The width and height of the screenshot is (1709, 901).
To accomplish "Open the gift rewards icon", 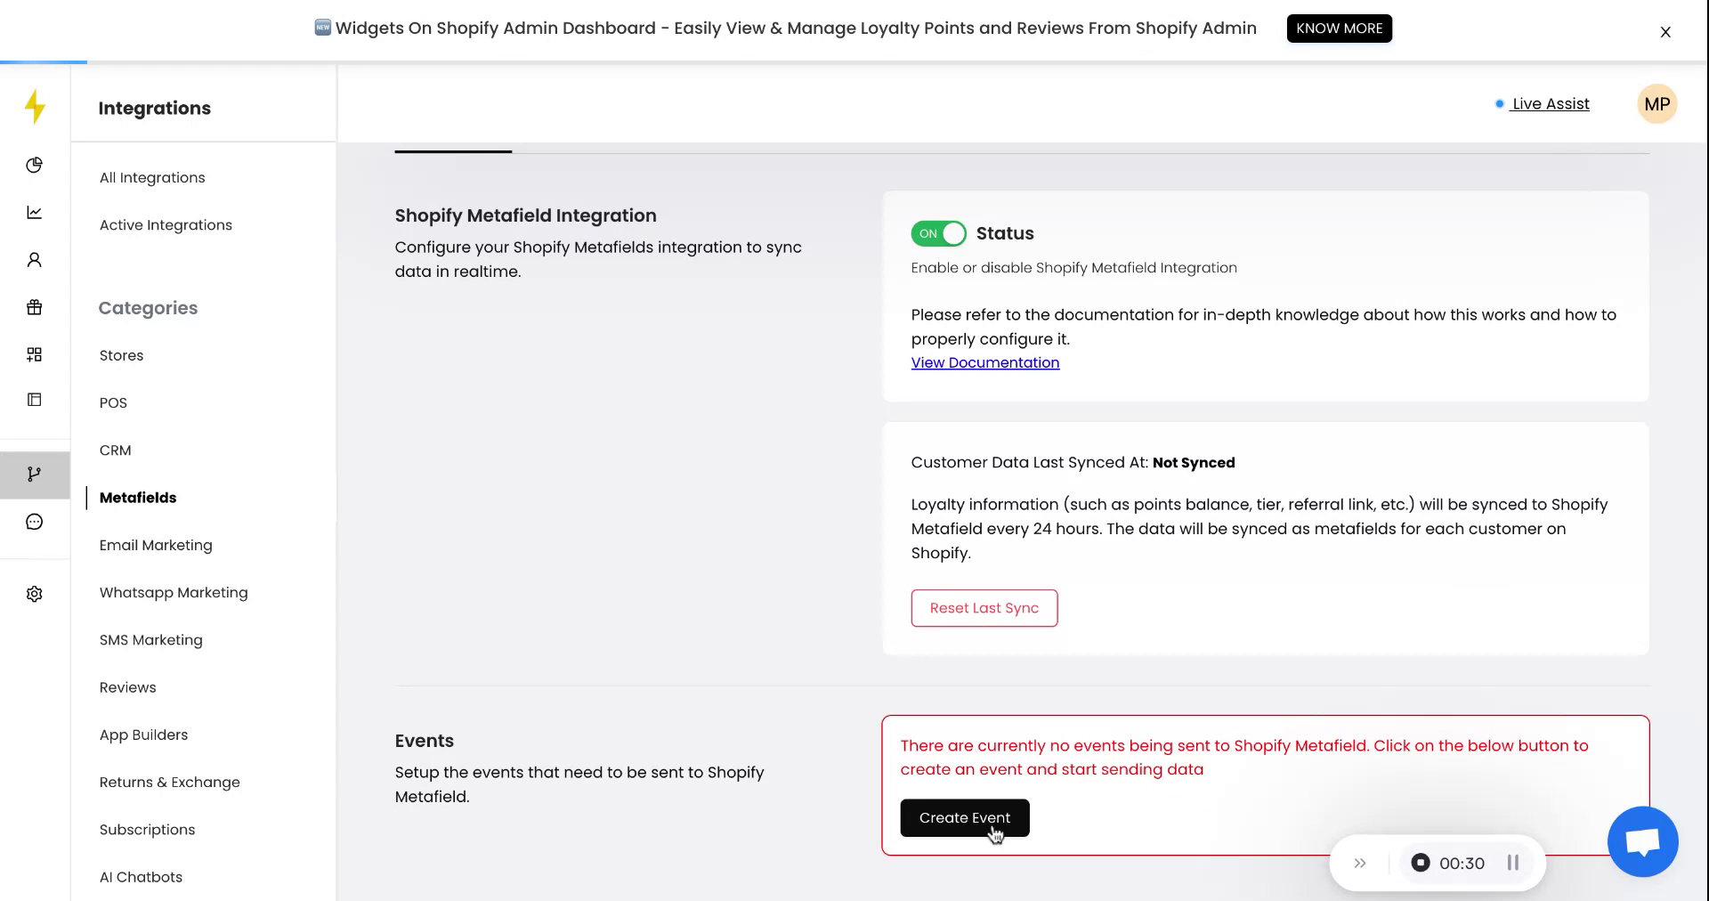I will [x=35, y=307].
